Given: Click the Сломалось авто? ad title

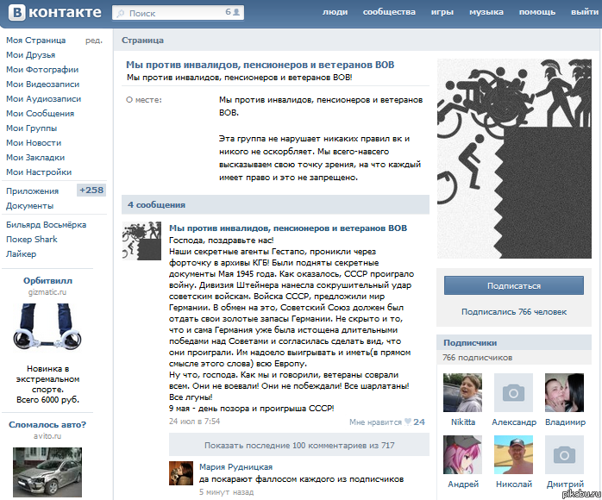Looking at the screenshot, I should pos(47,425).
